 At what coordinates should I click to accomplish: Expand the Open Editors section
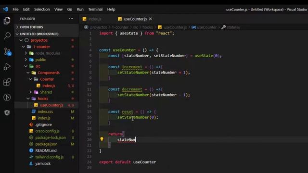(17, 27)
